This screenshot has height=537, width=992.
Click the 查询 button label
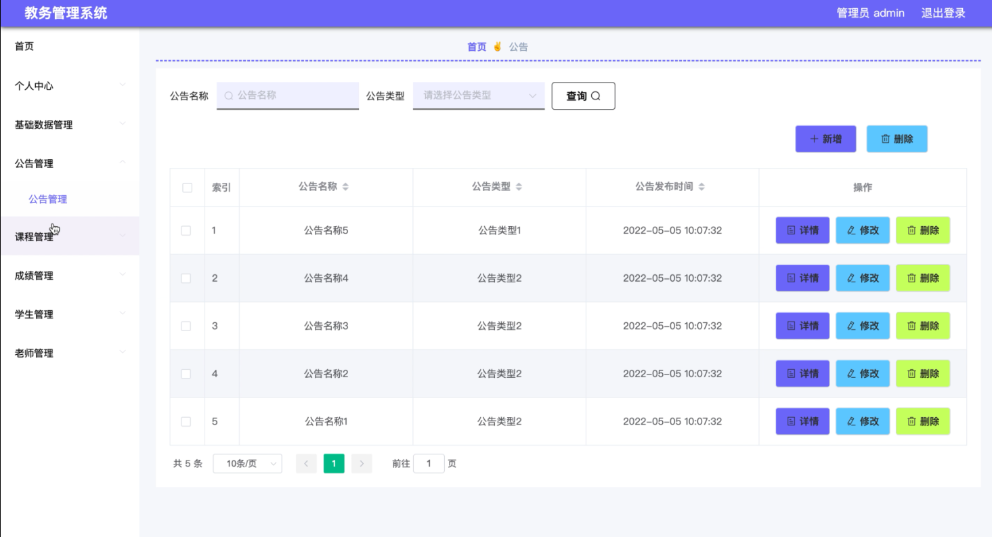[x=576, y=96]
